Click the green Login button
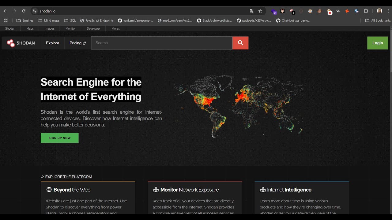 point(378,43)
